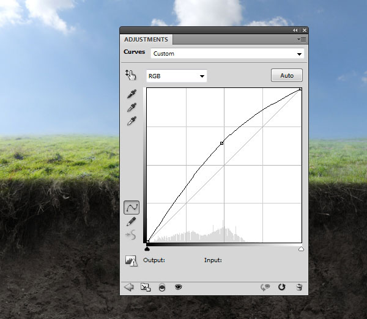The width and height of the screenshot is (367, 319).
Task: Return to adjustment list arrow
Action: pyautogui.click(x=128, y=287)
